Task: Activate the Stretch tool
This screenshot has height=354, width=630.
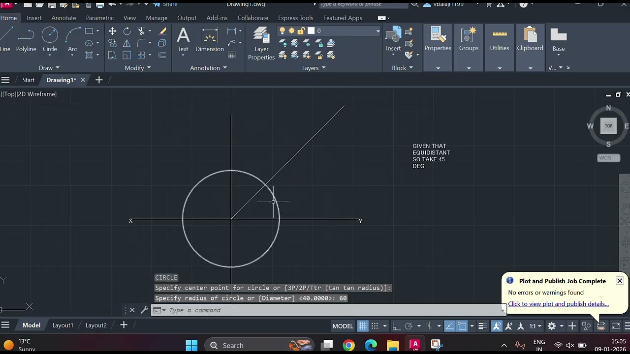Action: [112, 55]
